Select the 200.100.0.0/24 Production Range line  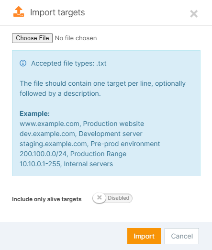point(73,154)
